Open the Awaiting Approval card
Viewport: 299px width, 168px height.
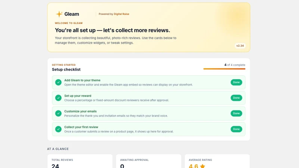click(x=148, y=161)
